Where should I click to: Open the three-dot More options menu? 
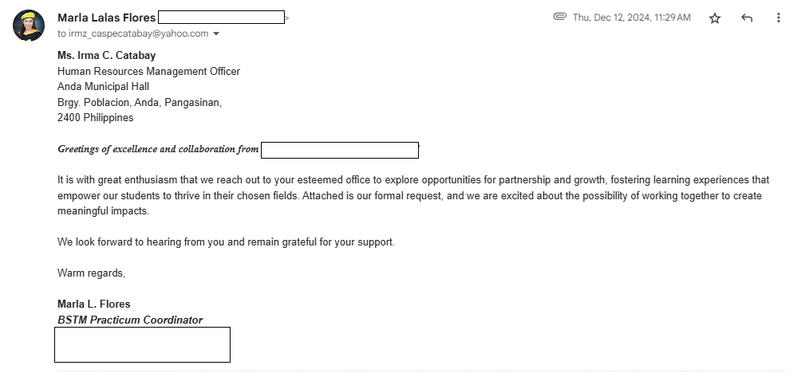click(x=778, y=18)
